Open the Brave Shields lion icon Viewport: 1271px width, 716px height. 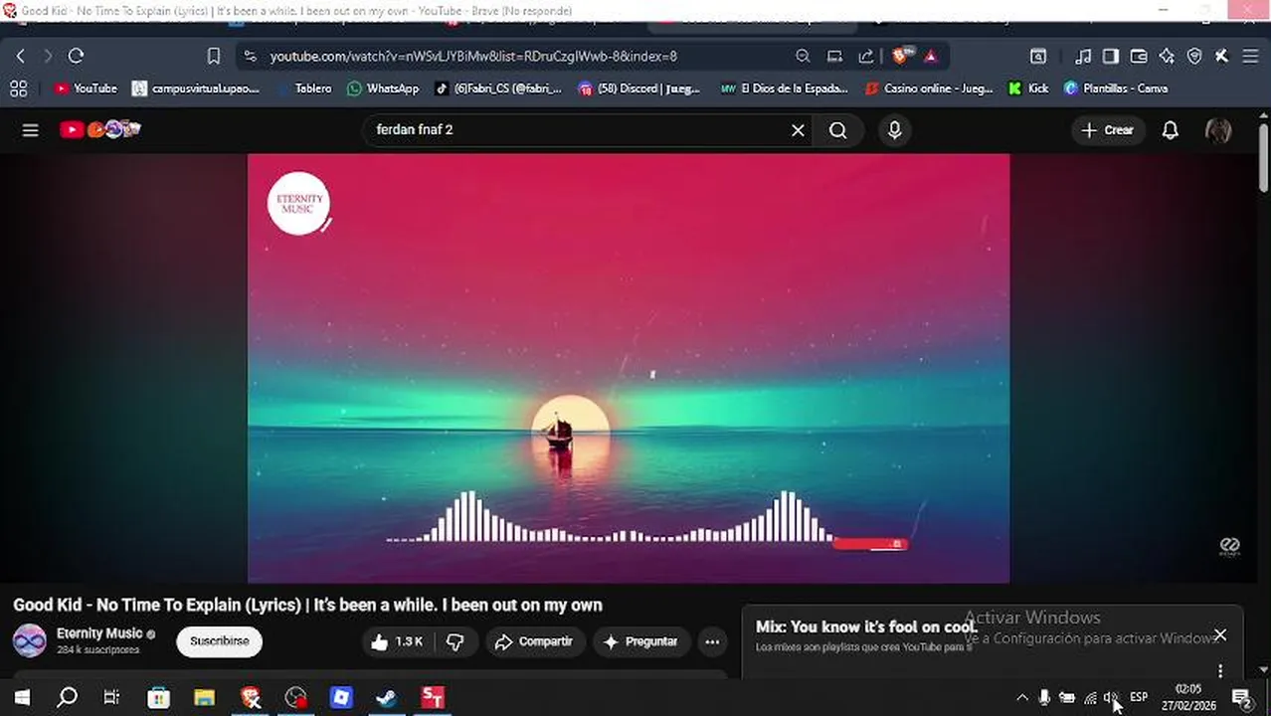pos(901,57)
